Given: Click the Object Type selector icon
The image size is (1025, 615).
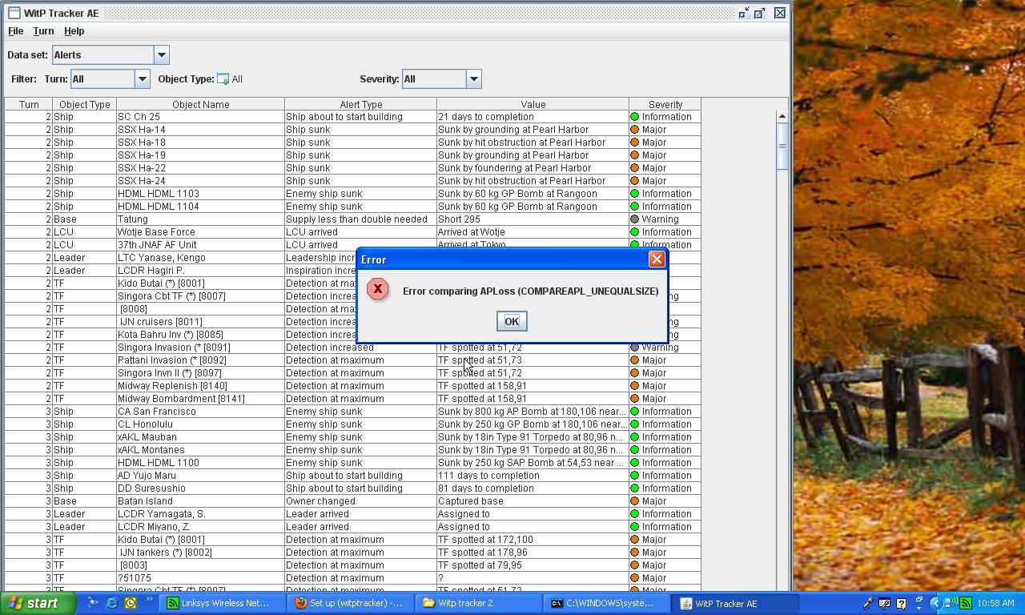Looking at the screenshot, I should click(x=223, y=79).
